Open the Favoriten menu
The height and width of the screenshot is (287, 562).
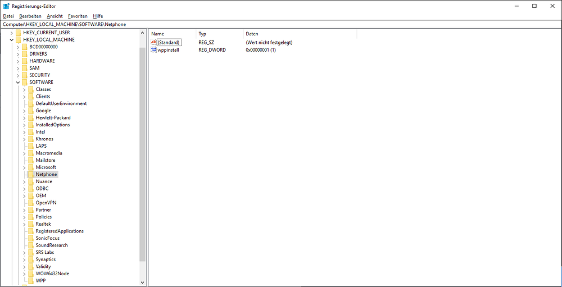(78, 16)
